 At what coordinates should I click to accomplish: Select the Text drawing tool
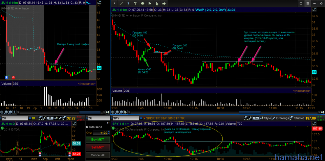point(135,3)
